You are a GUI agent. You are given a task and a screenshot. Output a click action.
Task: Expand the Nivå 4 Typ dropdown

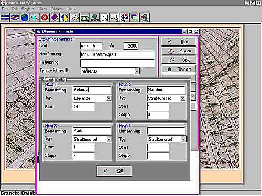click(x=183, y=139)
